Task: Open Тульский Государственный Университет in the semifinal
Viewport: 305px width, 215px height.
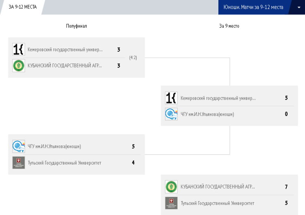Action: (x=64, y=163)
